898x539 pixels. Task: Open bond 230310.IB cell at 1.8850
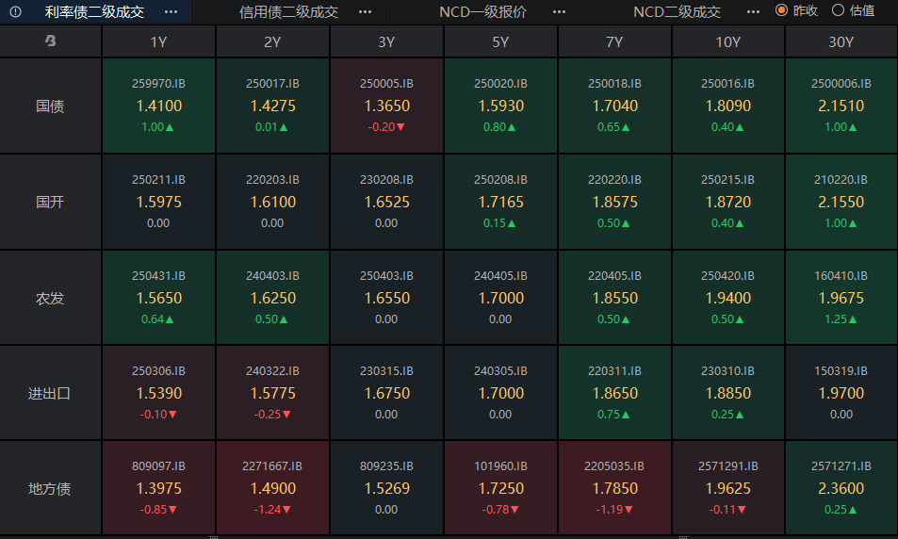point(727,394)
